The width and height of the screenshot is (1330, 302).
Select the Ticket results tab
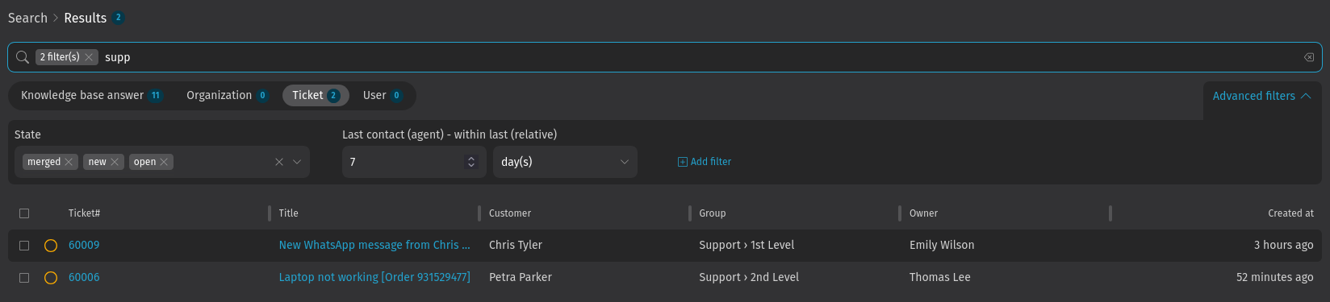click(316, 95)
